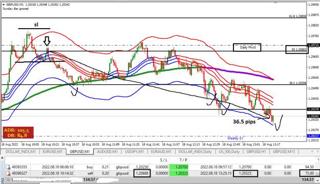Switch to the GBPUSD,H1 chart tab

[x=256, y=152]
